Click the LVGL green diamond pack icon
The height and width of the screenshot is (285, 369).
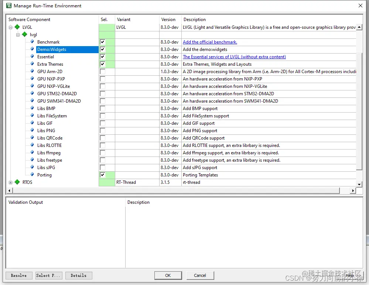click(17, 27)
